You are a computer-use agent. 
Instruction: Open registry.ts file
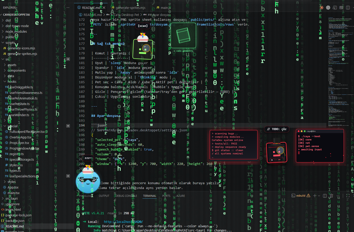(x=16, y=154)
